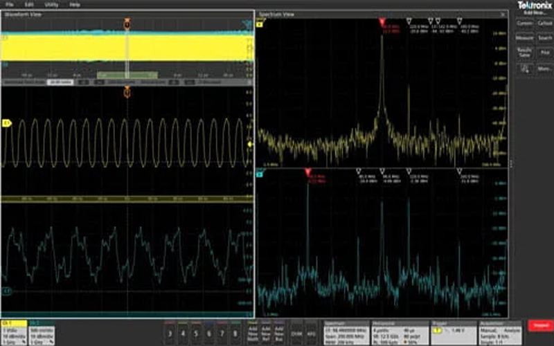Open the Results Table

tap(524, 53)
